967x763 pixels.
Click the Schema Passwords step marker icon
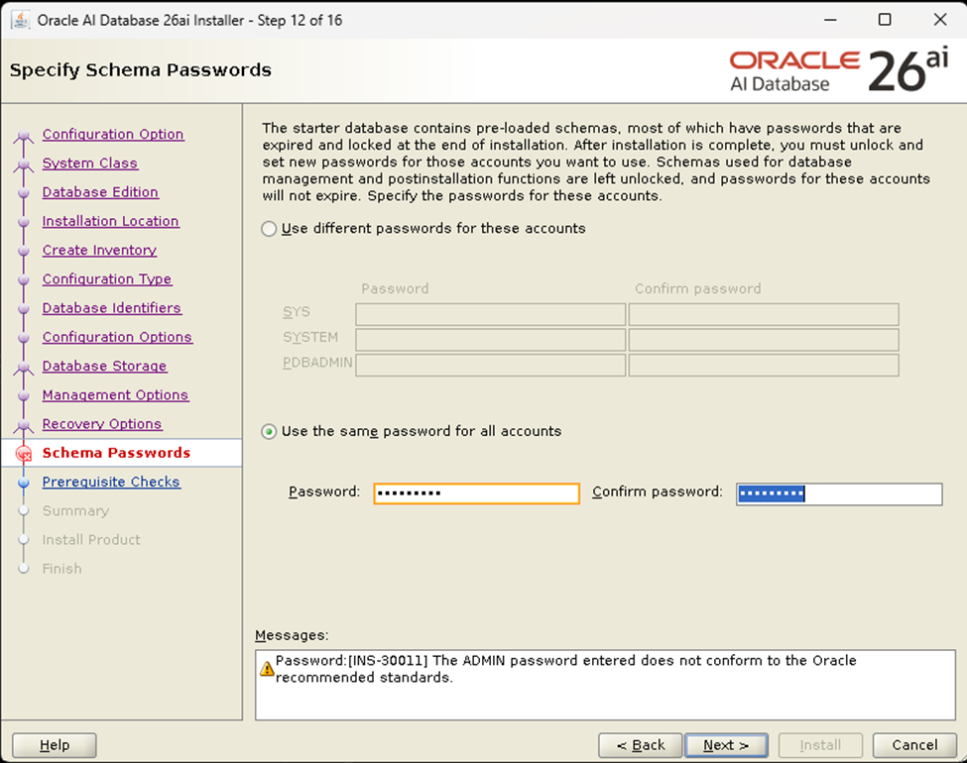[24, 454]
